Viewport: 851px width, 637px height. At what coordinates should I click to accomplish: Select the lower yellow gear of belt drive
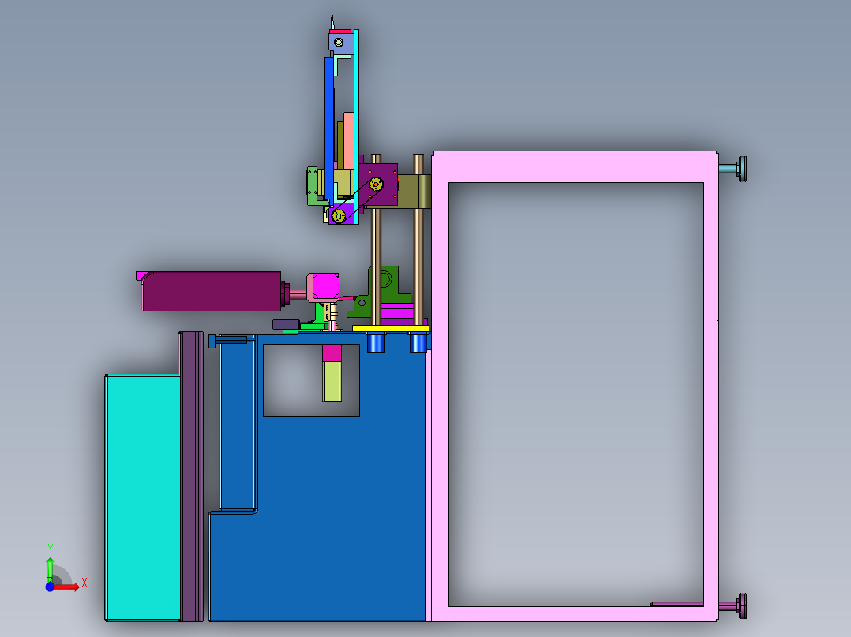click(339, 215)
